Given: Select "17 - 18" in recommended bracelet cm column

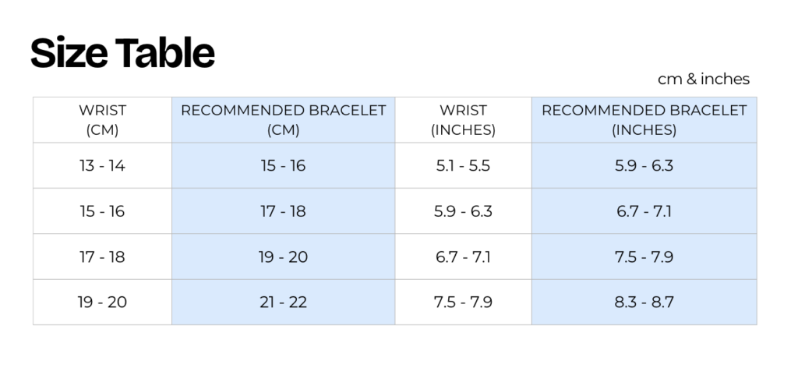Looking at the screenshot, I should tap(283, 211).
